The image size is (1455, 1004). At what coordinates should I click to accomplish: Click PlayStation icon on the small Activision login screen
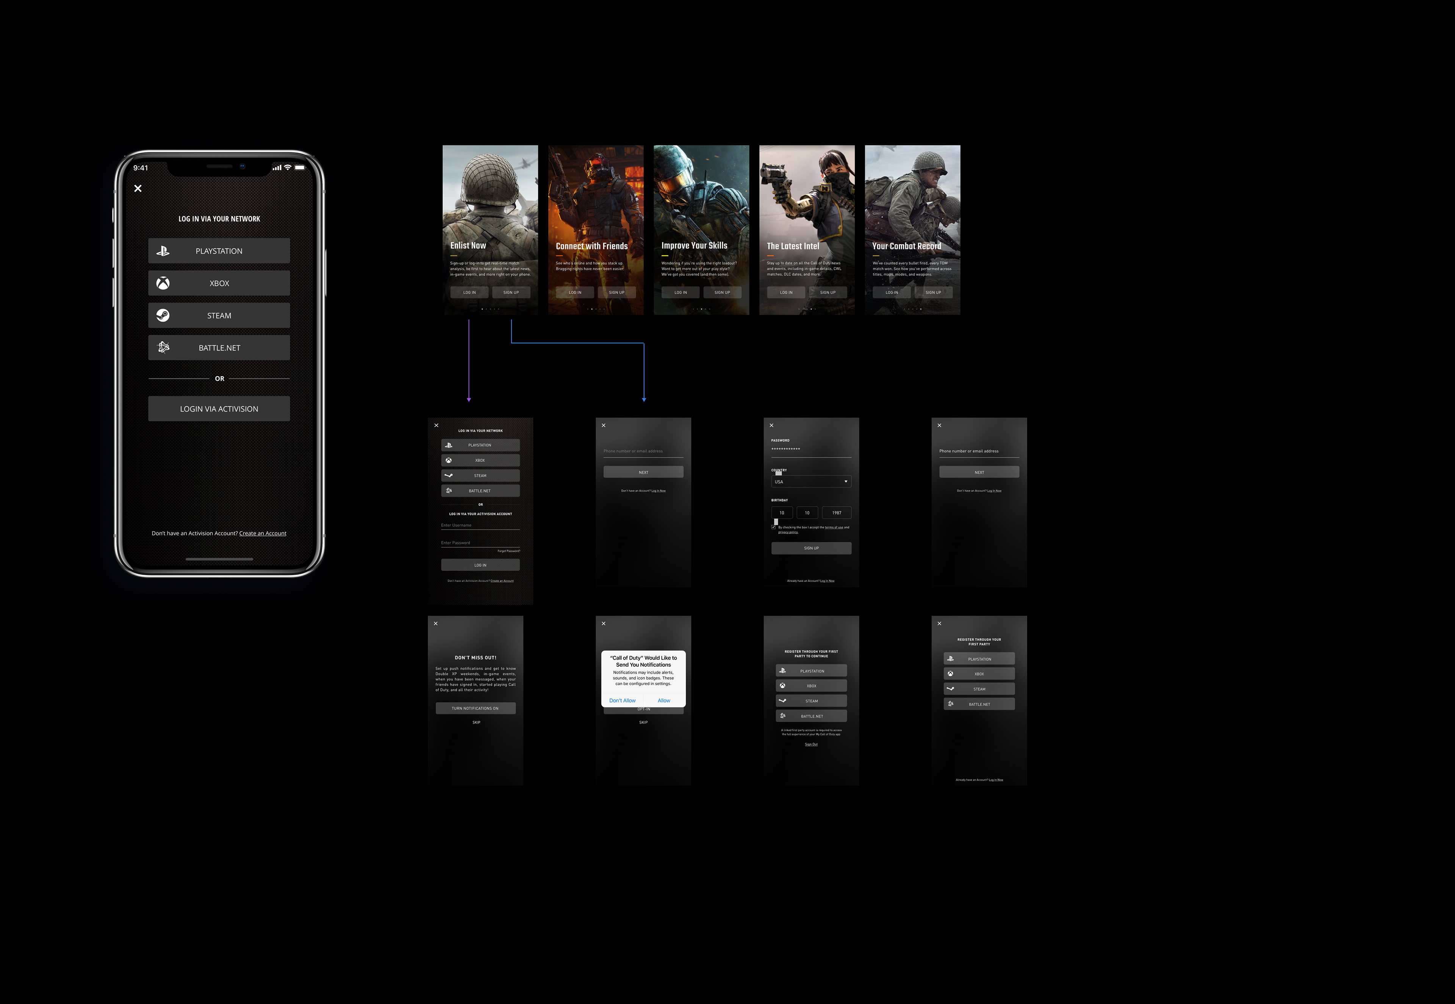[449, 445]
